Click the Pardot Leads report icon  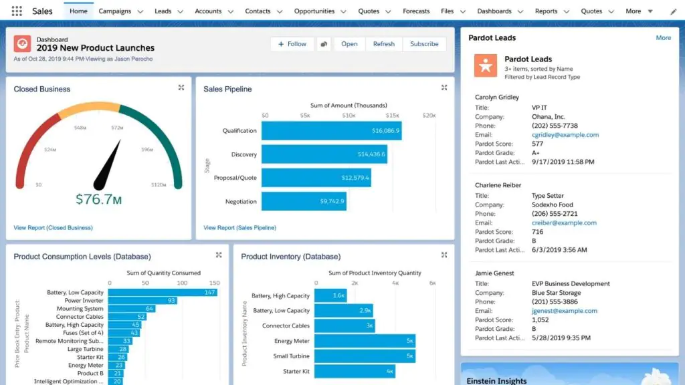tap(486, 65)
